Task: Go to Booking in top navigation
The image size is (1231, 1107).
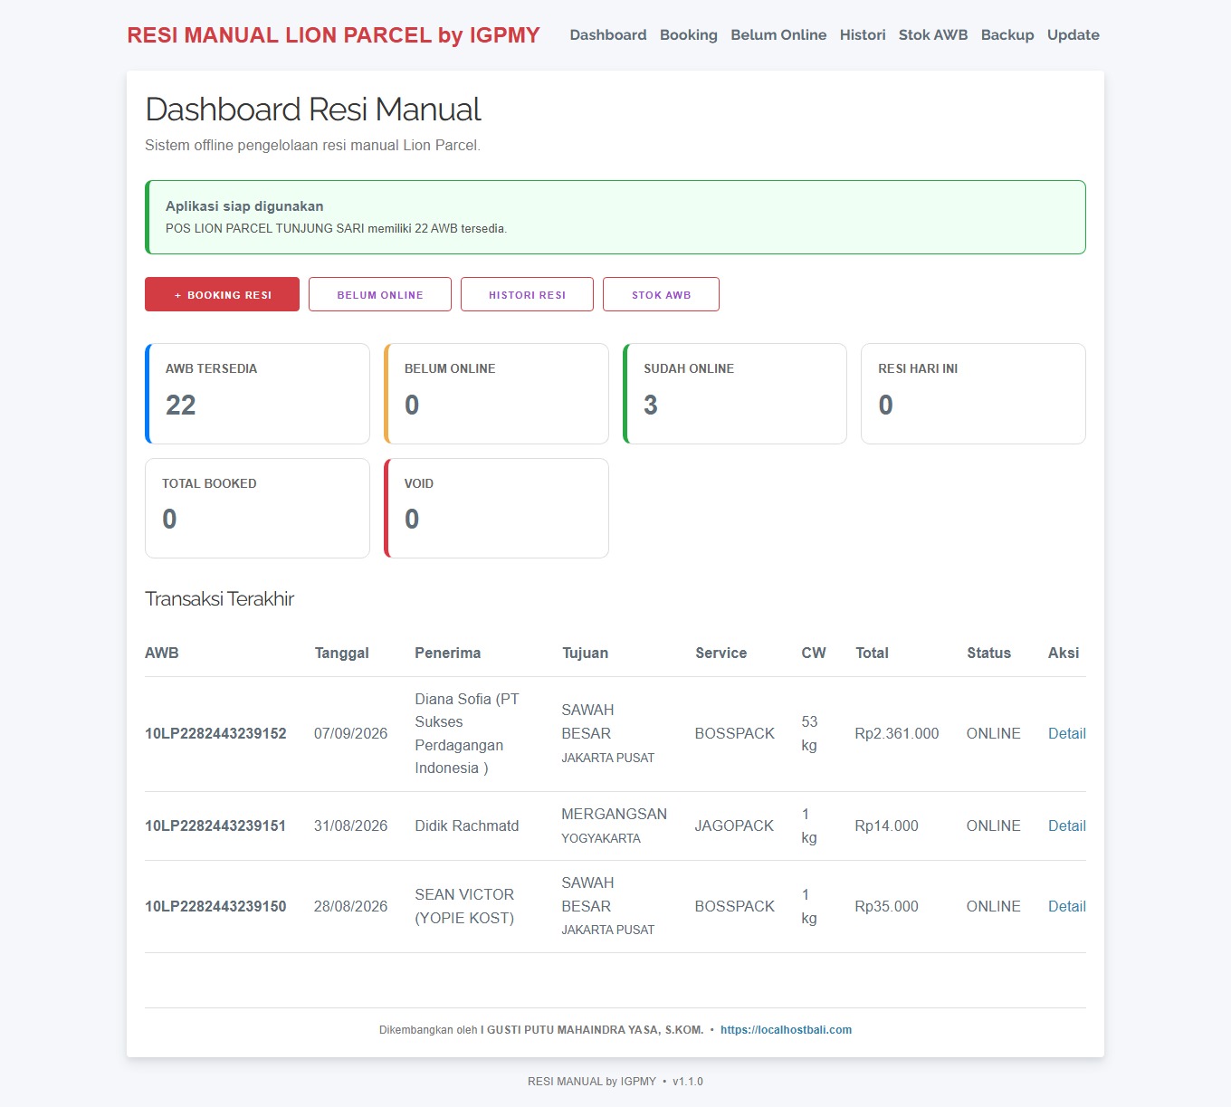Action: coord(689,35)
